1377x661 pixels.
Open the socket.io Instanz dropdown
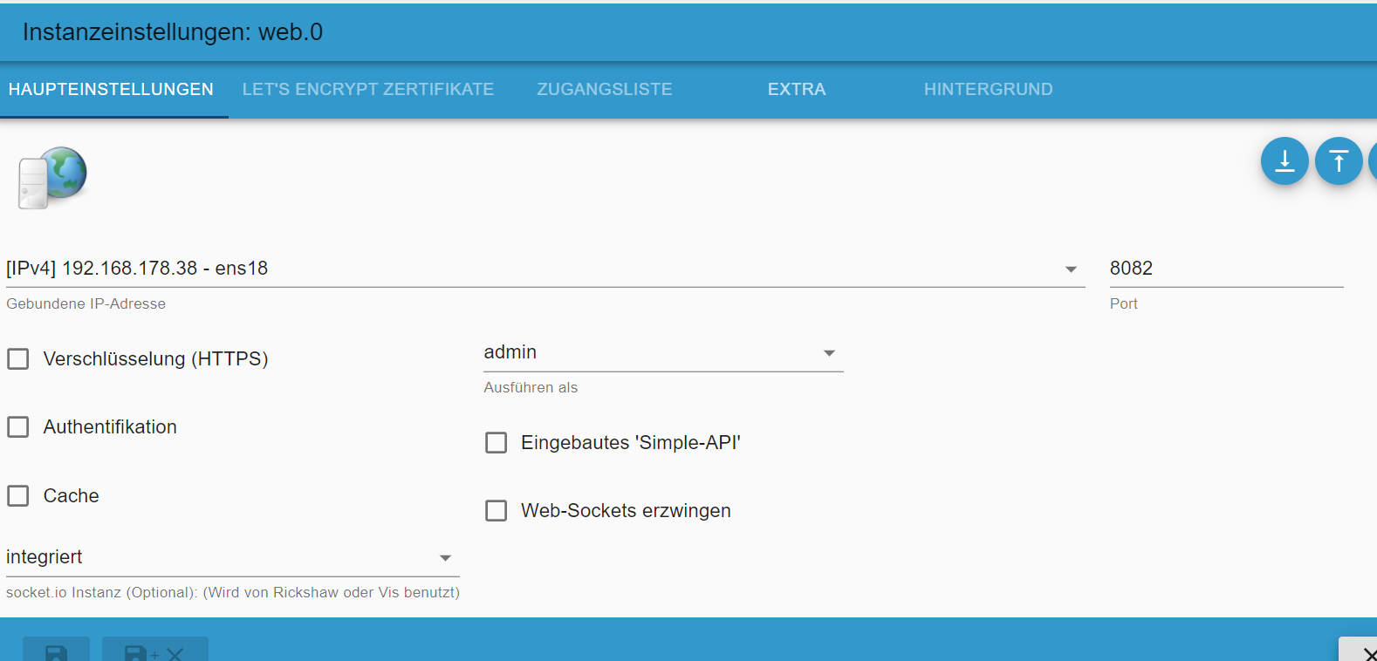click(232, 557)
